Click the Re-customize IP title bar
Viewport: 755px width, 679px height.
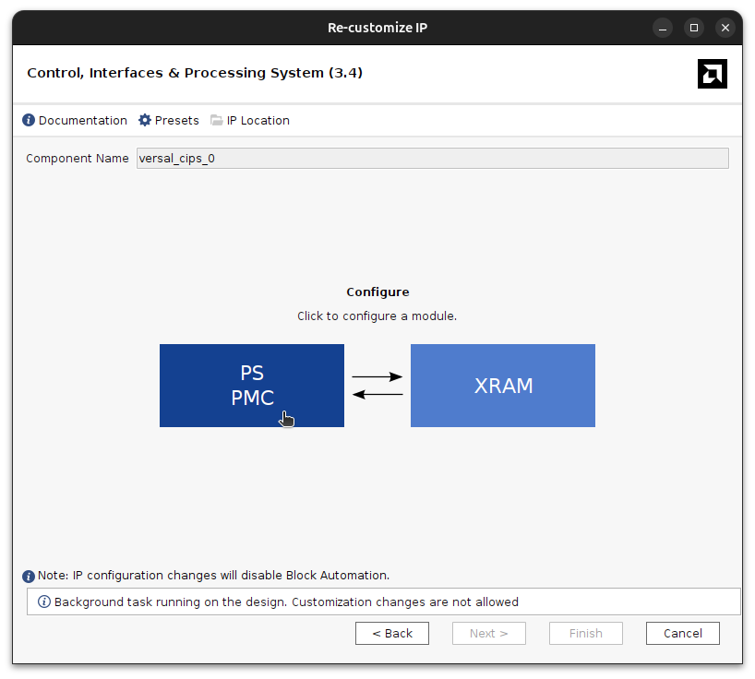click(377, 28)
